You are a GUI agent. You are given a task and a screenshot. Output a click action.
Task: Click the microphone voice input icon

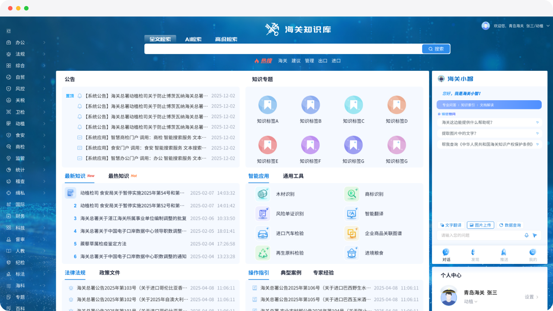click(x=527, y=235)
